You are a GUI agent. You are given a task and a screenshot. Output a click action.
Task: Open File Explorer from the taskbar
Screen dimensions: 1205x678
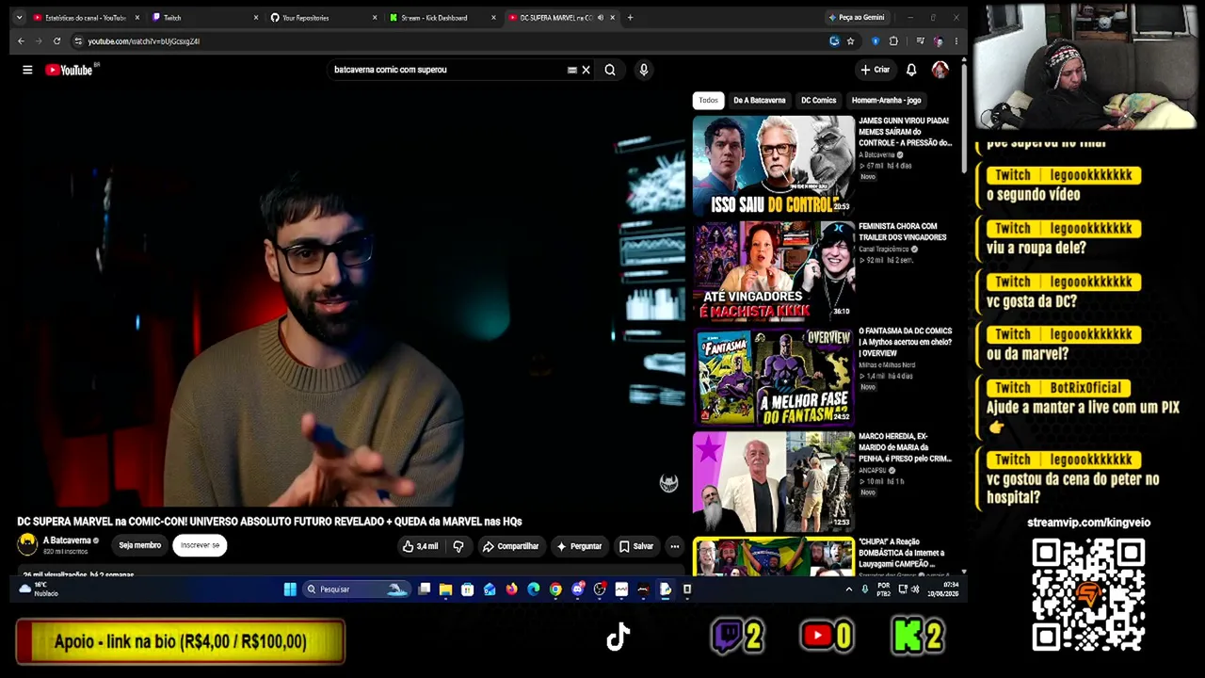tap(445, 589)
